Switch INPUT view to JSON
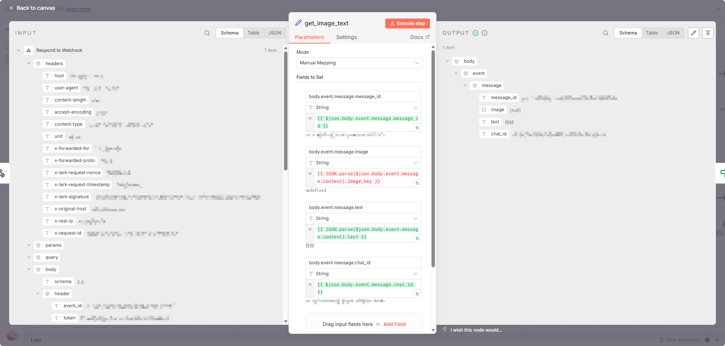 pyautogui.click(x=275, y=33)
